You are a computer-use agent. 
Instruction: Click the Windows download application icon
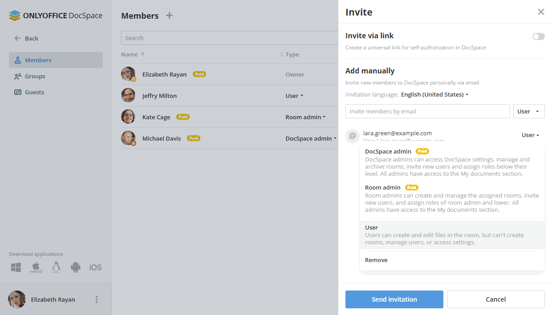pyautogui.click(x=16, y=267)
